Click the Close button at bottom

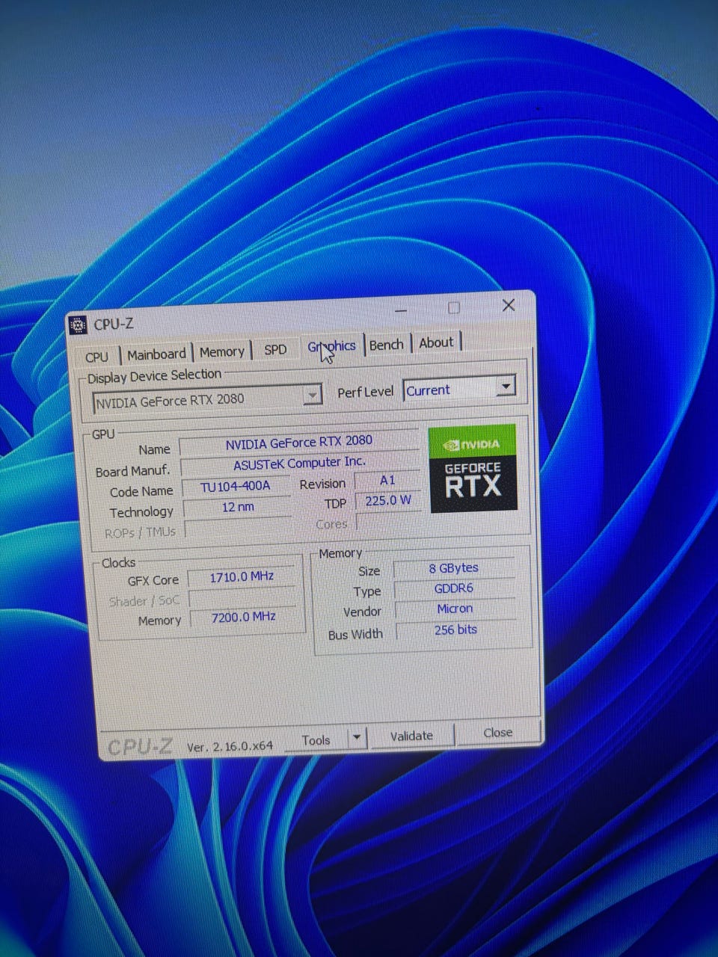[x=497, y=733]
